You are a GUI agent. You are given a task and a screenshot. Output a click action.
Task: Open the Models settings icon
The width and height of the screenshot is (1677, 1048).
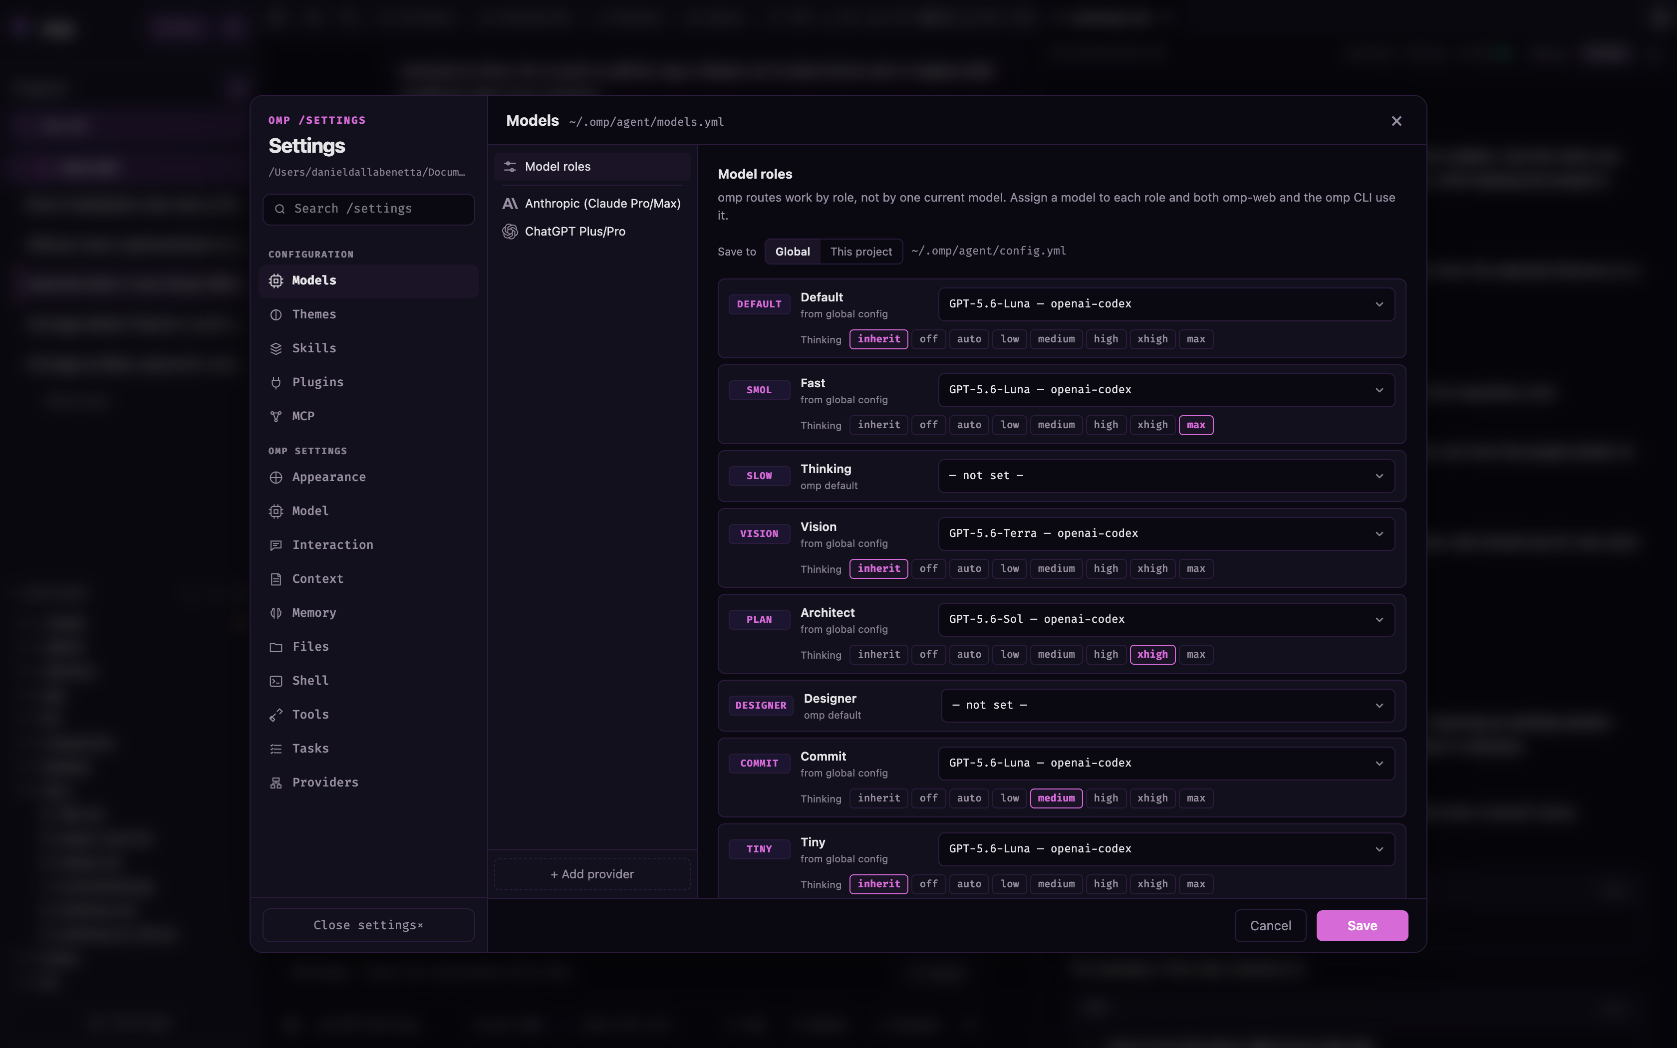click(x=276, y=280)
